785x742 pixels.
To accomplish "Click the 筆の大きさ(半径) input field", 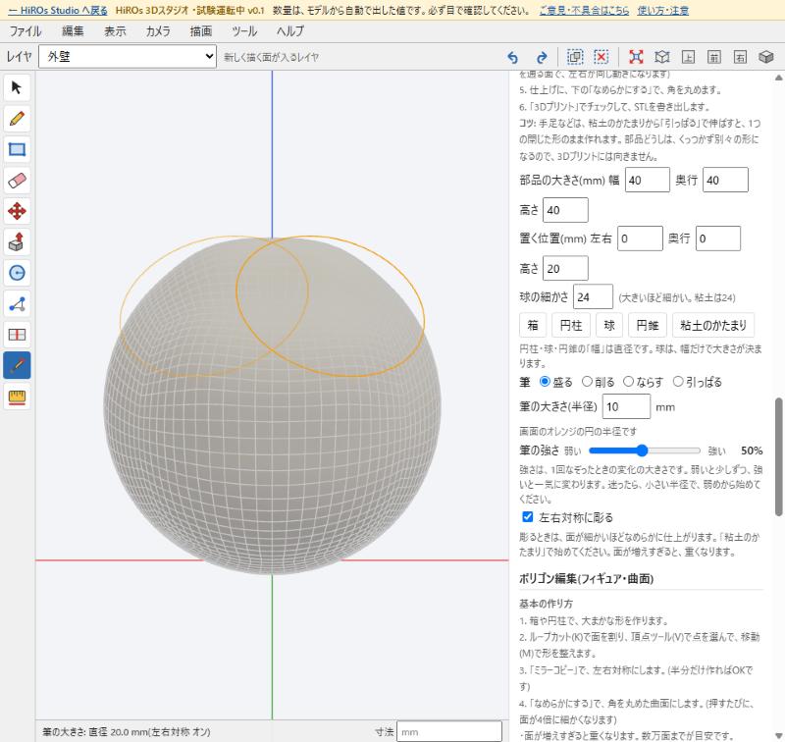I will (x=626, y=406).
